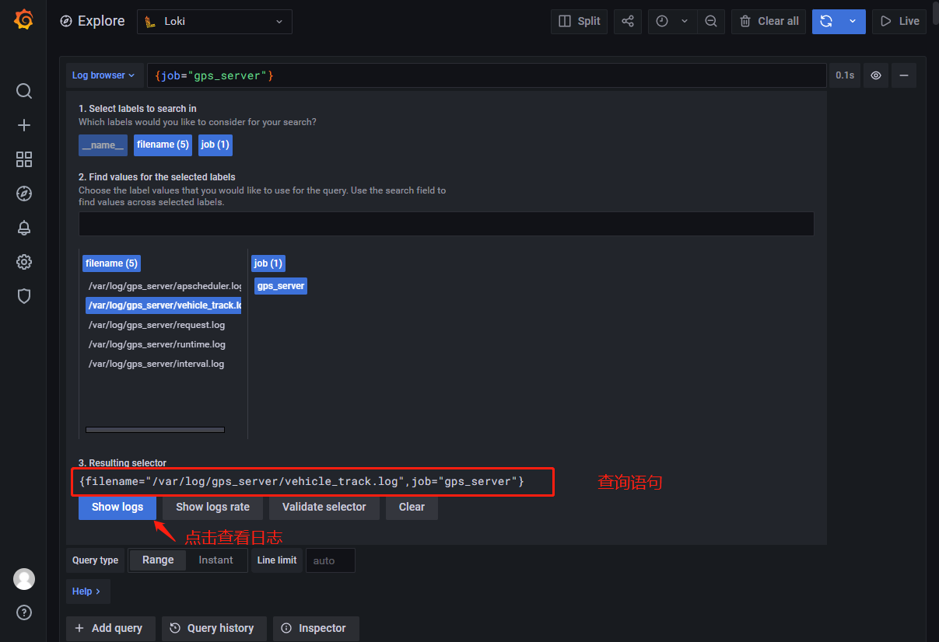Click the resulting selector text
The image size is (939, 642).
(x=302, y=482)
